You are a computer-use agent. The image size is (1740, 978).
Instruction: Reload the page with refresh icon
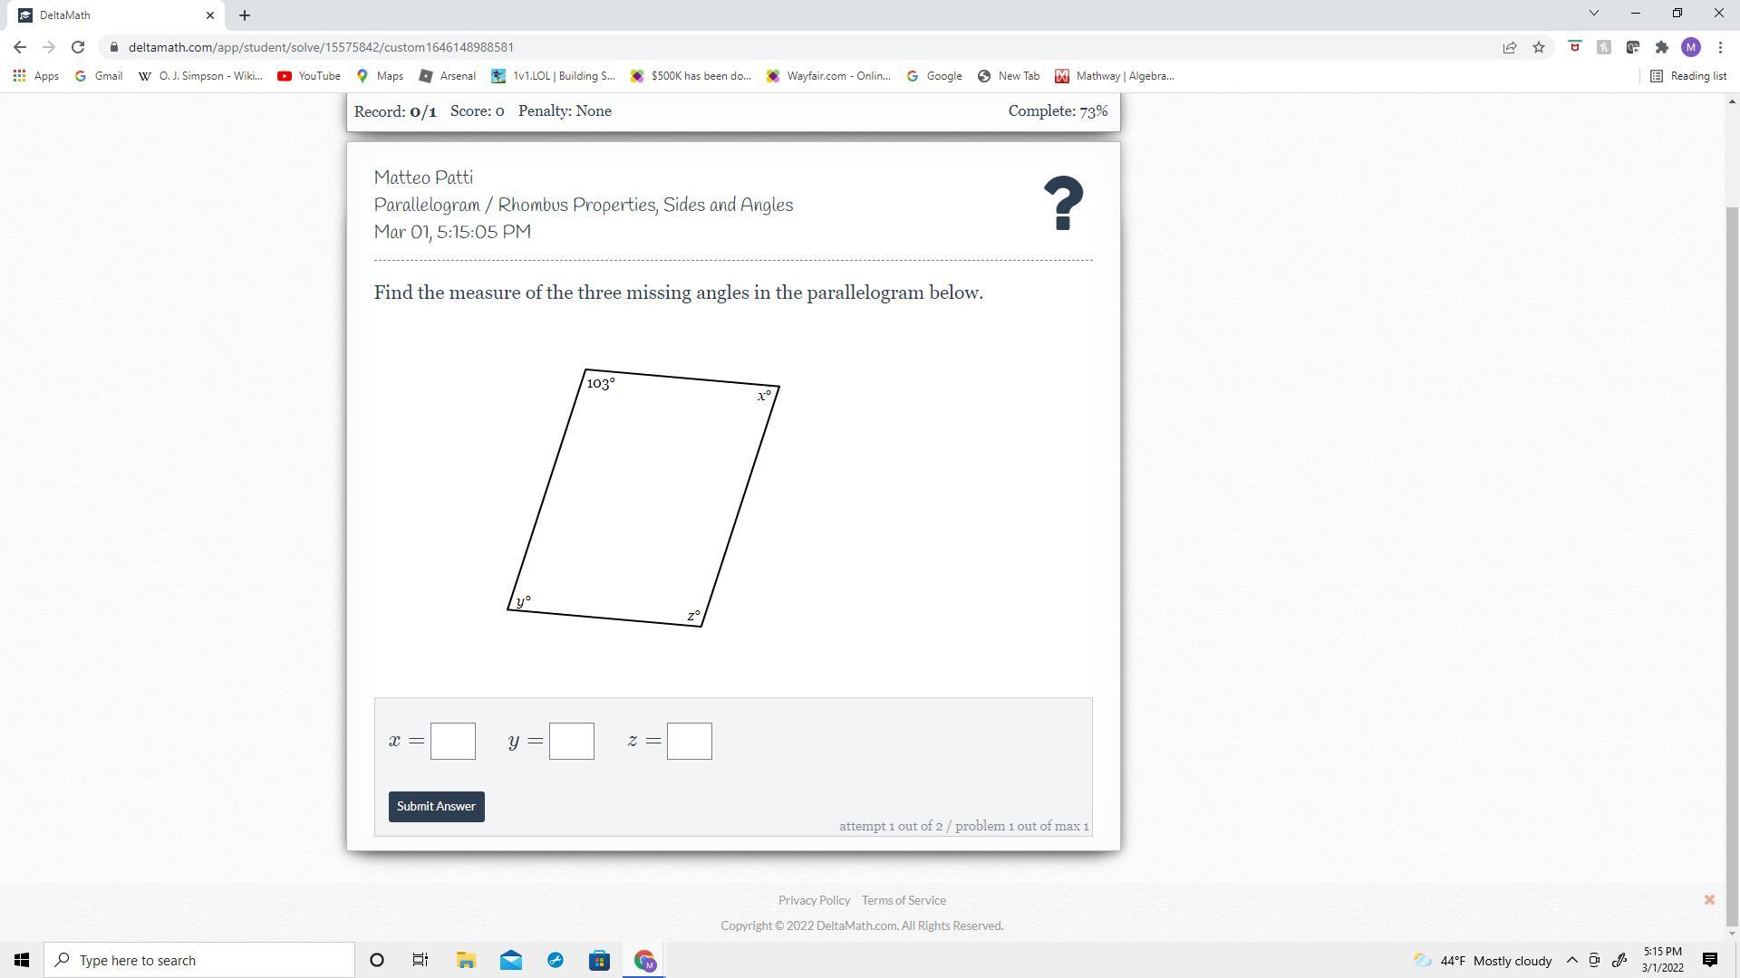click(x=78, y=47)
